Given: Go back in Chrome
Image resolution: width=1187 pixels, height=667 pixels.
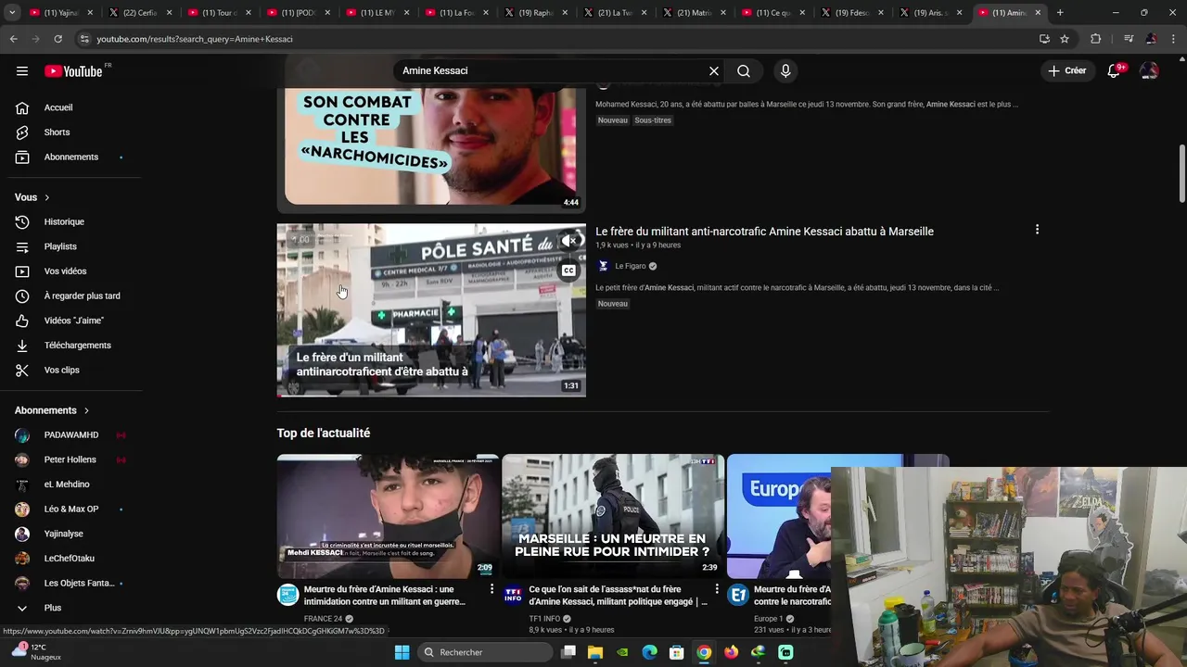Looking at the screenshot, I should [13, 39].
